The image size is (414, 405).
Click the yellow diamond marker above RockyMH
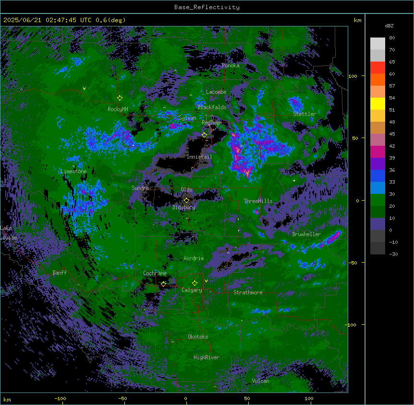[120, 98]
